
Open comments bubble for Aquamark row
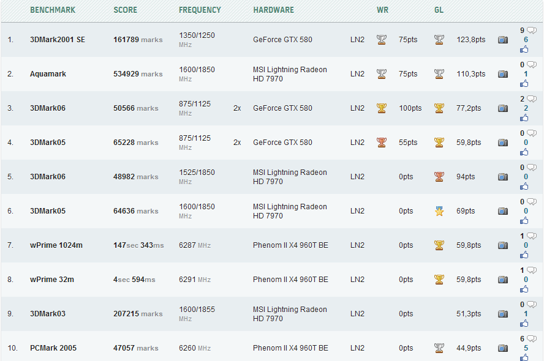(532, 65)
